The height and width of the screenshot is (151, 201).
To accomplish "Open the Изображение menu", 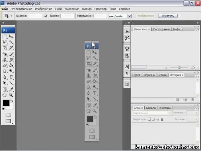I will [x=43, y=9].
